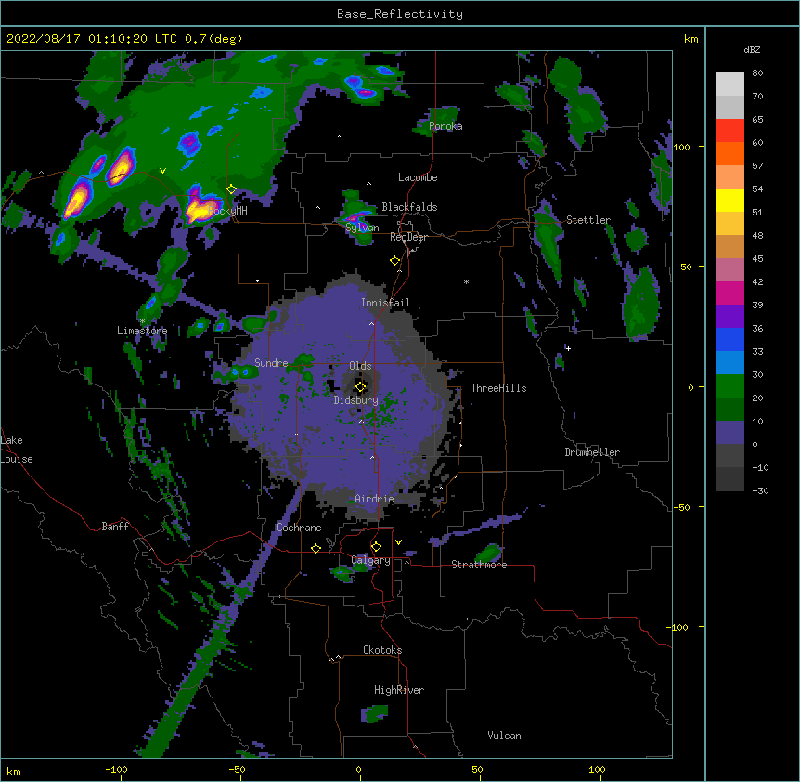Click the km unit label at the bottom left
Image resolution: width=800 pixels, height=782 pixels.
point(14,771)
